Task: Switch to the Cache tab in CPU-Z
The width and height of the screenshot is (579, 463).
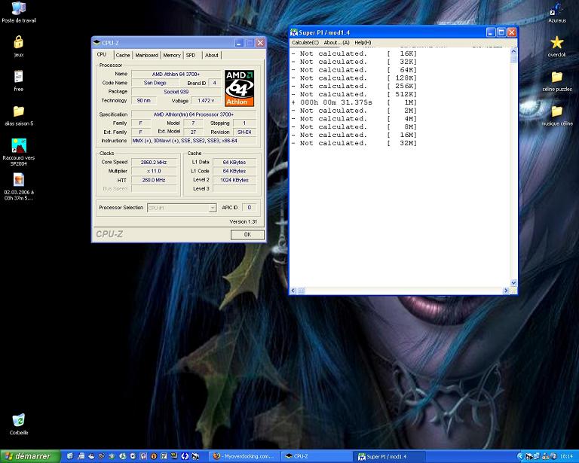Action: point(123,55)
